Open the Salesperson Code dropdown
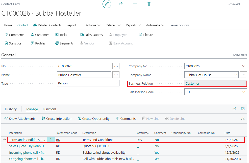The height and width of the screenshot is (163, 249). [x=244, y=92]
